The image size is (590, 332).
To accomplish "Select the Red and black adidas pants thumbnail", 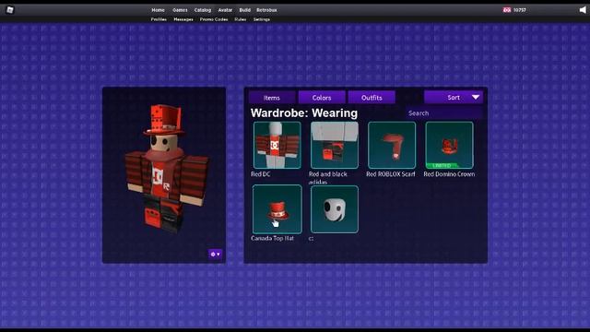I will click(335, 145).
